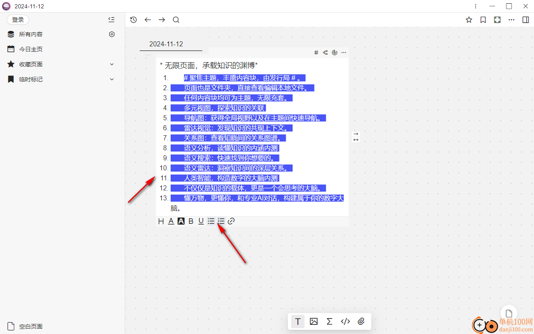Open the block ellipsis menu
This screenshot has height=334, width=534.
[x=344, y=53]
